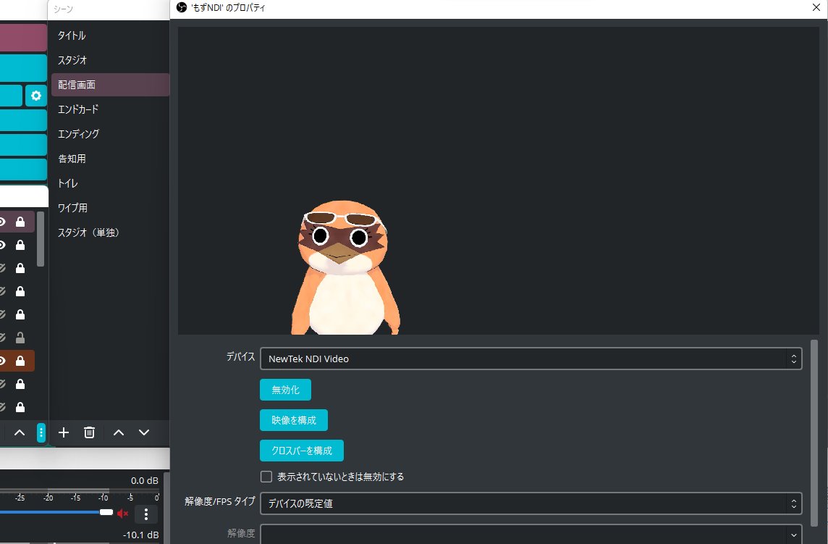Click the -10.1 dB volume label

tap(141, 535)
